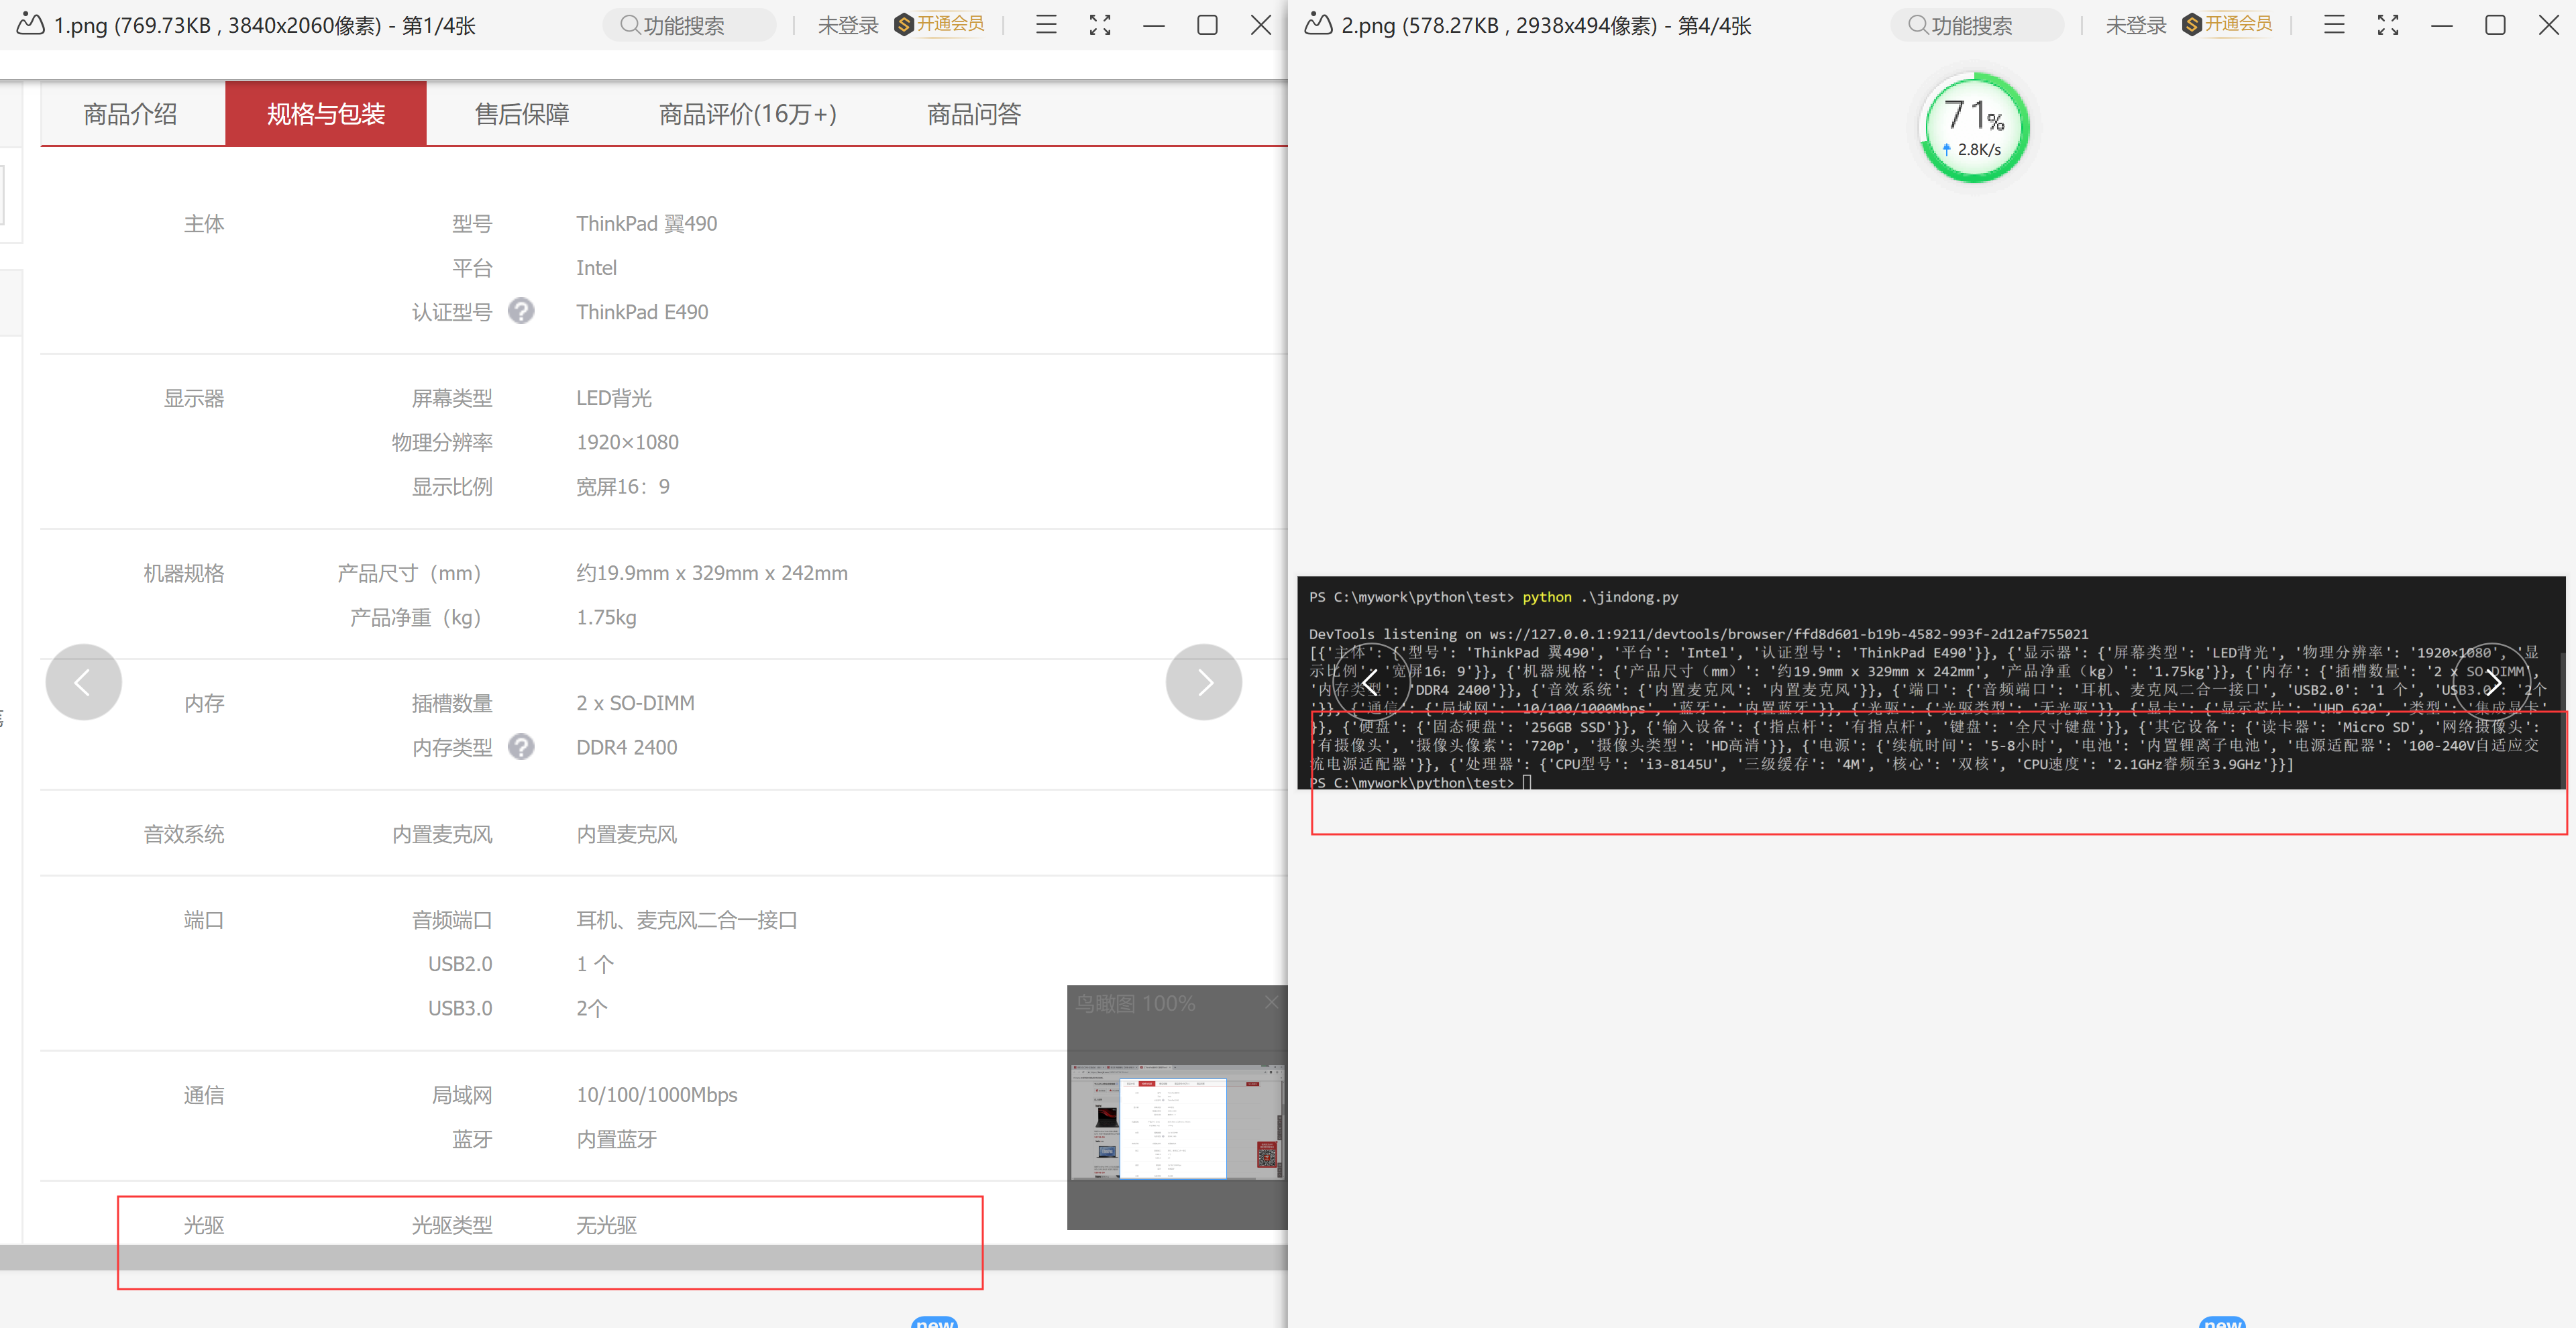Screen dimensions: 2576x1328
Task: Open the hamburger menu in 1.png window
Action: click(x=1046, y=25)
